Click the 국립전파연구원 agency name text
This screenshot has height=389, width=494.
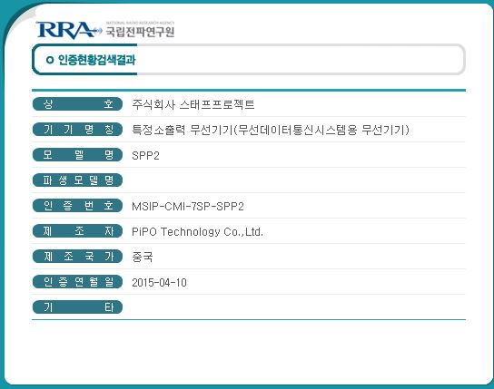click(x=140, y=32)
